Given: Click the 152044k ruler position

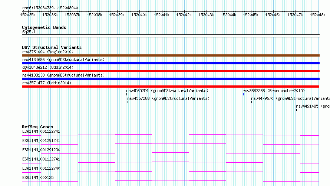Looking at the screenshot, I should pos(228,15).
